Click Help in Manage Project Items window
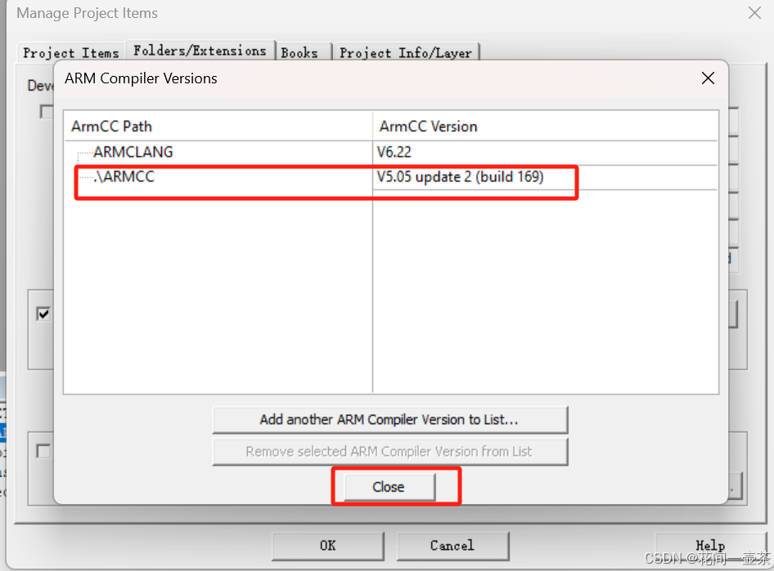The height and width of the screenshot is (571, 774). tap(710, 546)
